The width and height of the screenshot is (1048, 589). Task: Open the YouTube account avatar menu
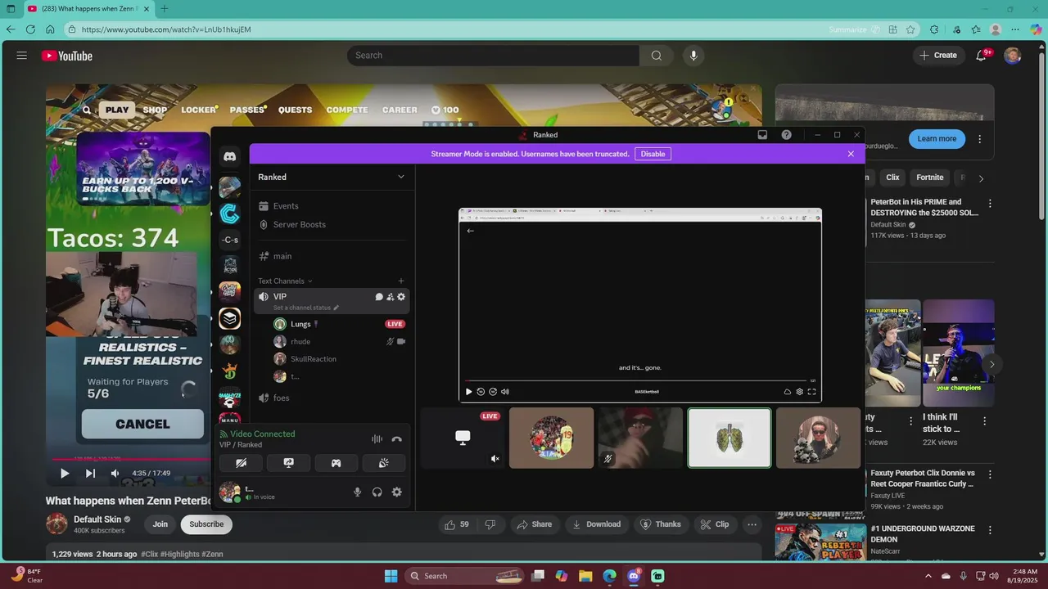[1013, 56]
